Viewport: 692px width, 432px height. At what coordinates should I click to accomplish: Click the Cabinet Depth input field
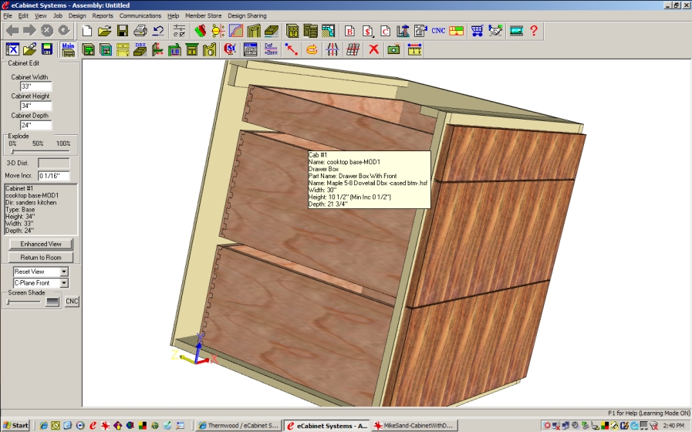tap(35, 125)
